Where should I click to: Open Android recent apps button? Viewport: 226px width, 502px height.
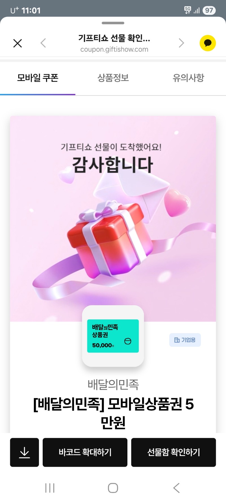click(50, 488)
